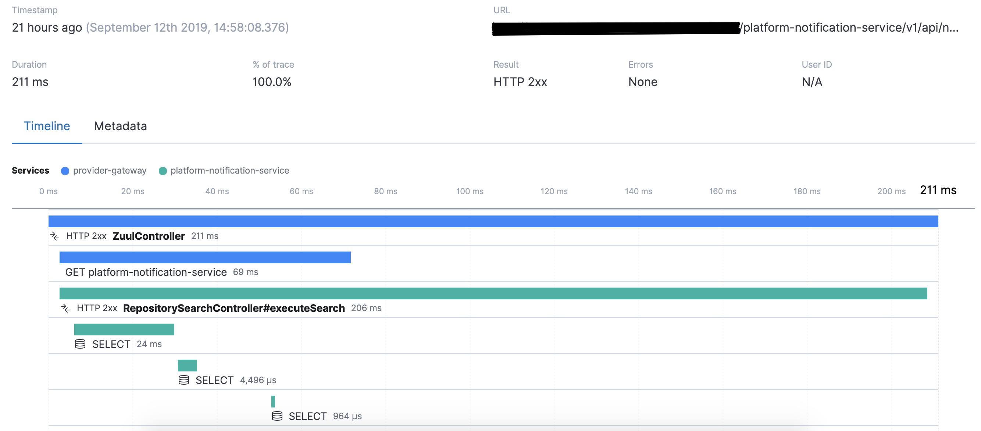Click the blue provider-gateway legend dot
This screenshot has height=431, width=981.
tap(65, 171)
